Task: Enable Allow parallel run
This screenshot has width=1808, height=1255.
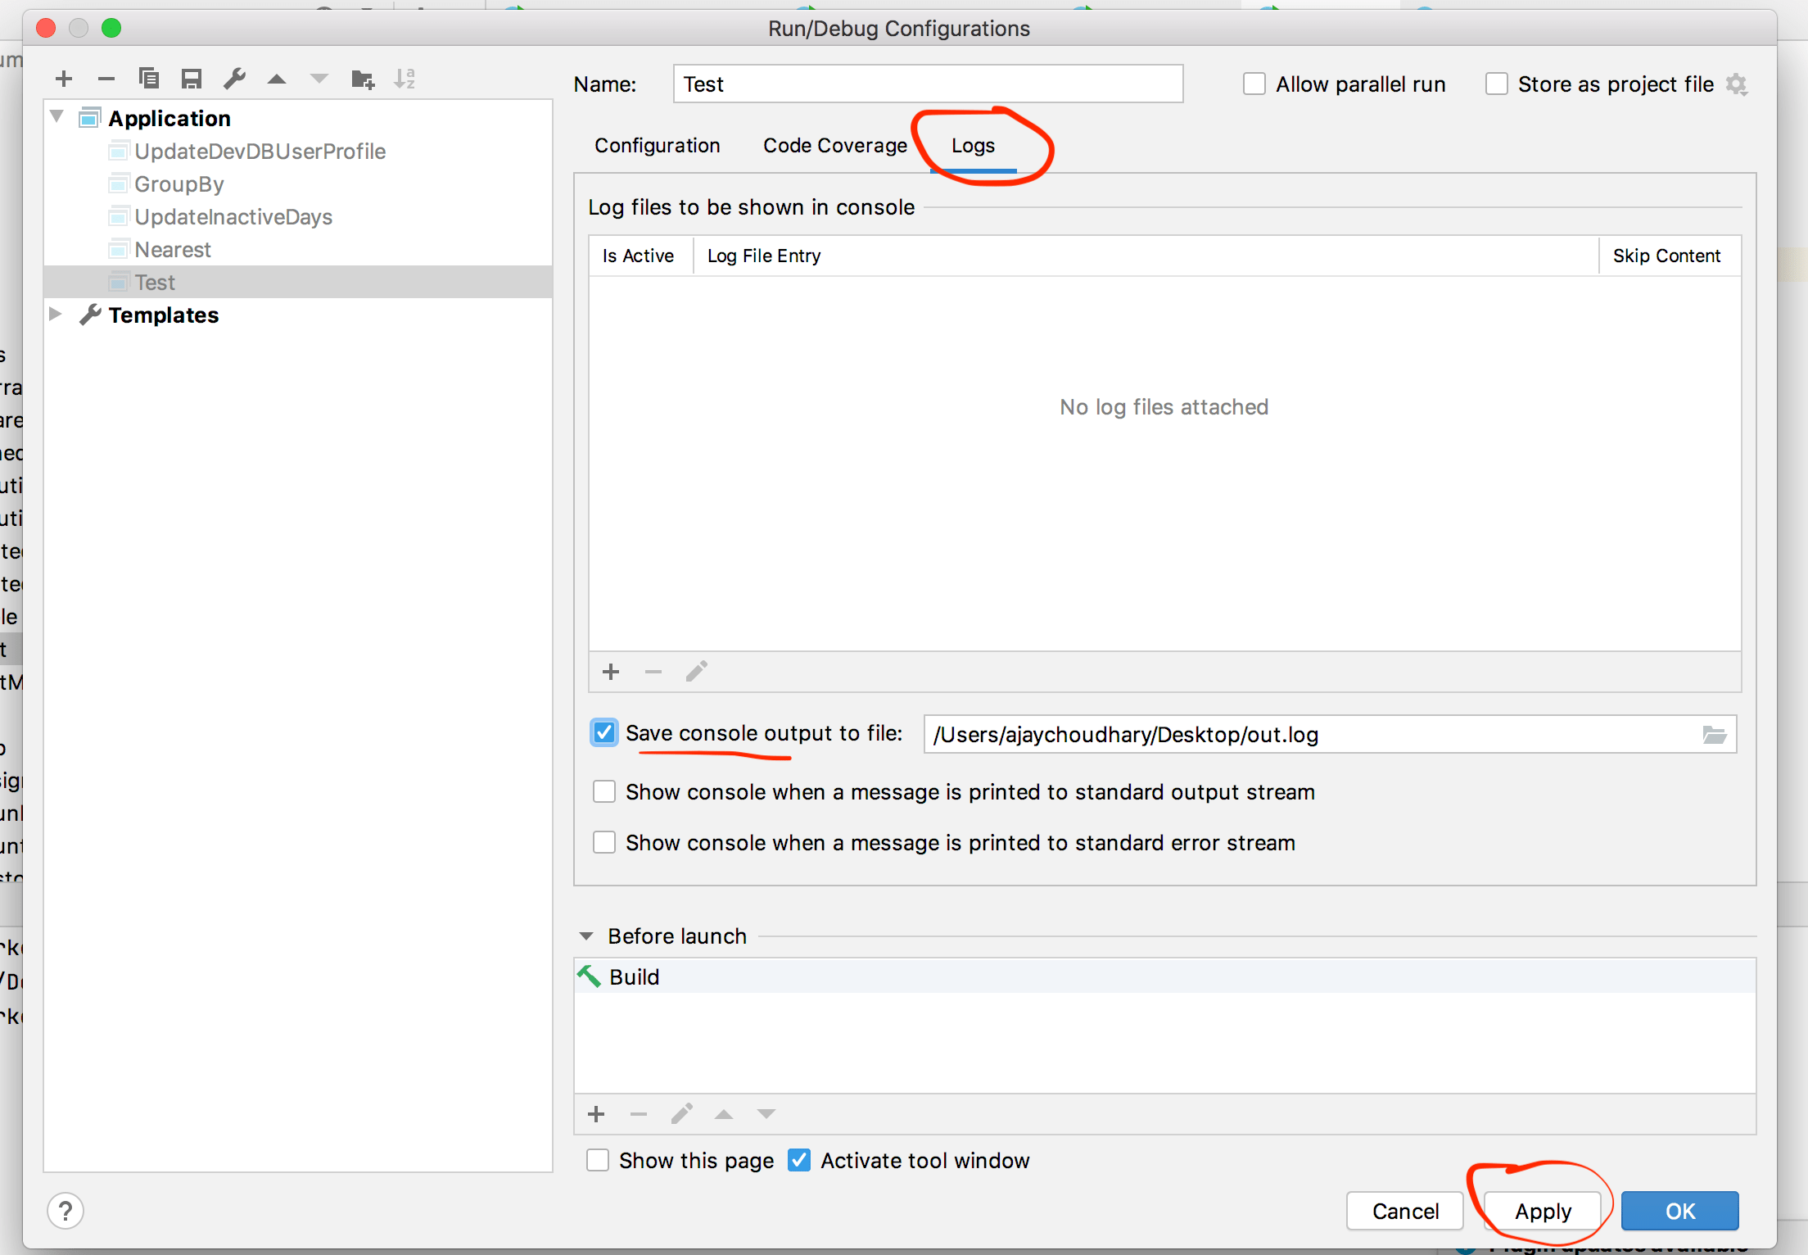Action: [1254, 83]
